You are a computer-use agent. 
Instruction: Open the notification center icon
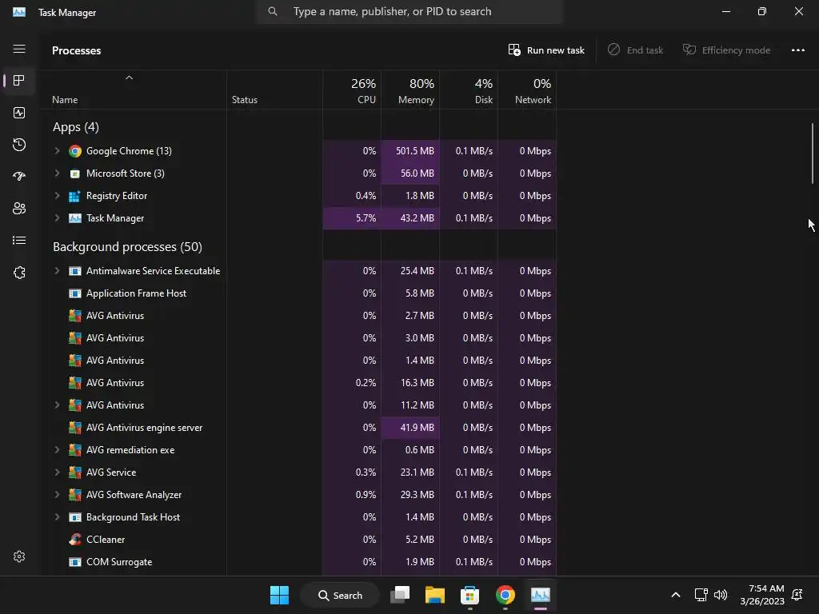point(797,595)
